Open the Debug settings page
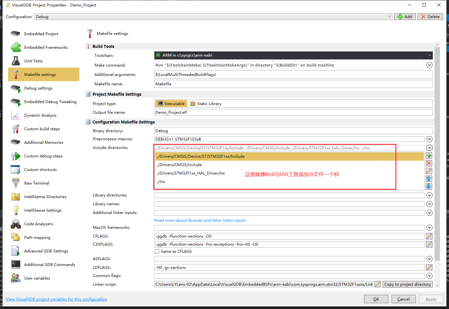Screen dimensions: 449x309 coord(44,88)
